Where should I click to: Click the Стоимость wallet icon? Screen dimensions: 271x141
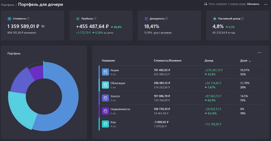(x=9, y=19)
